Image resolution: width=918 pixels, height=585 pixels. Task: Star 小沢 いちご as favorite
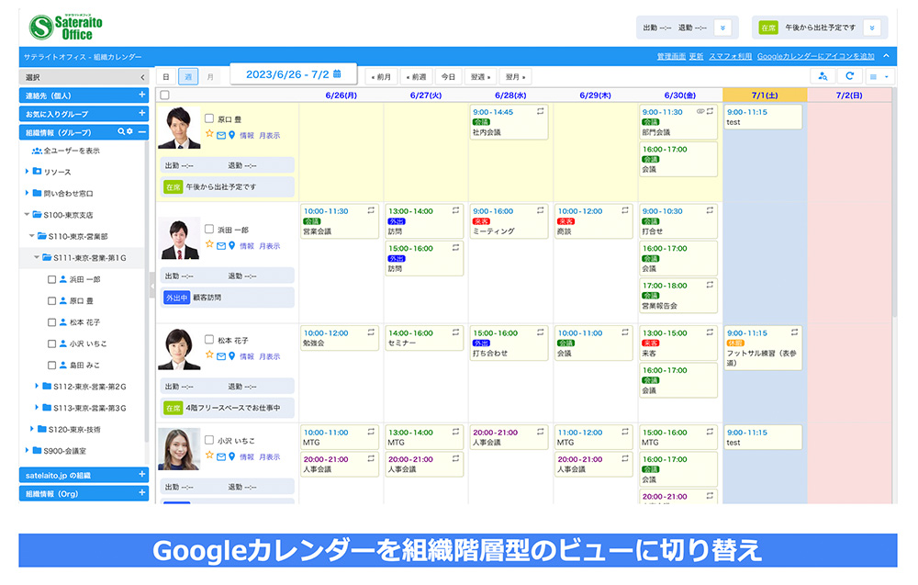[x=209, y=455]
